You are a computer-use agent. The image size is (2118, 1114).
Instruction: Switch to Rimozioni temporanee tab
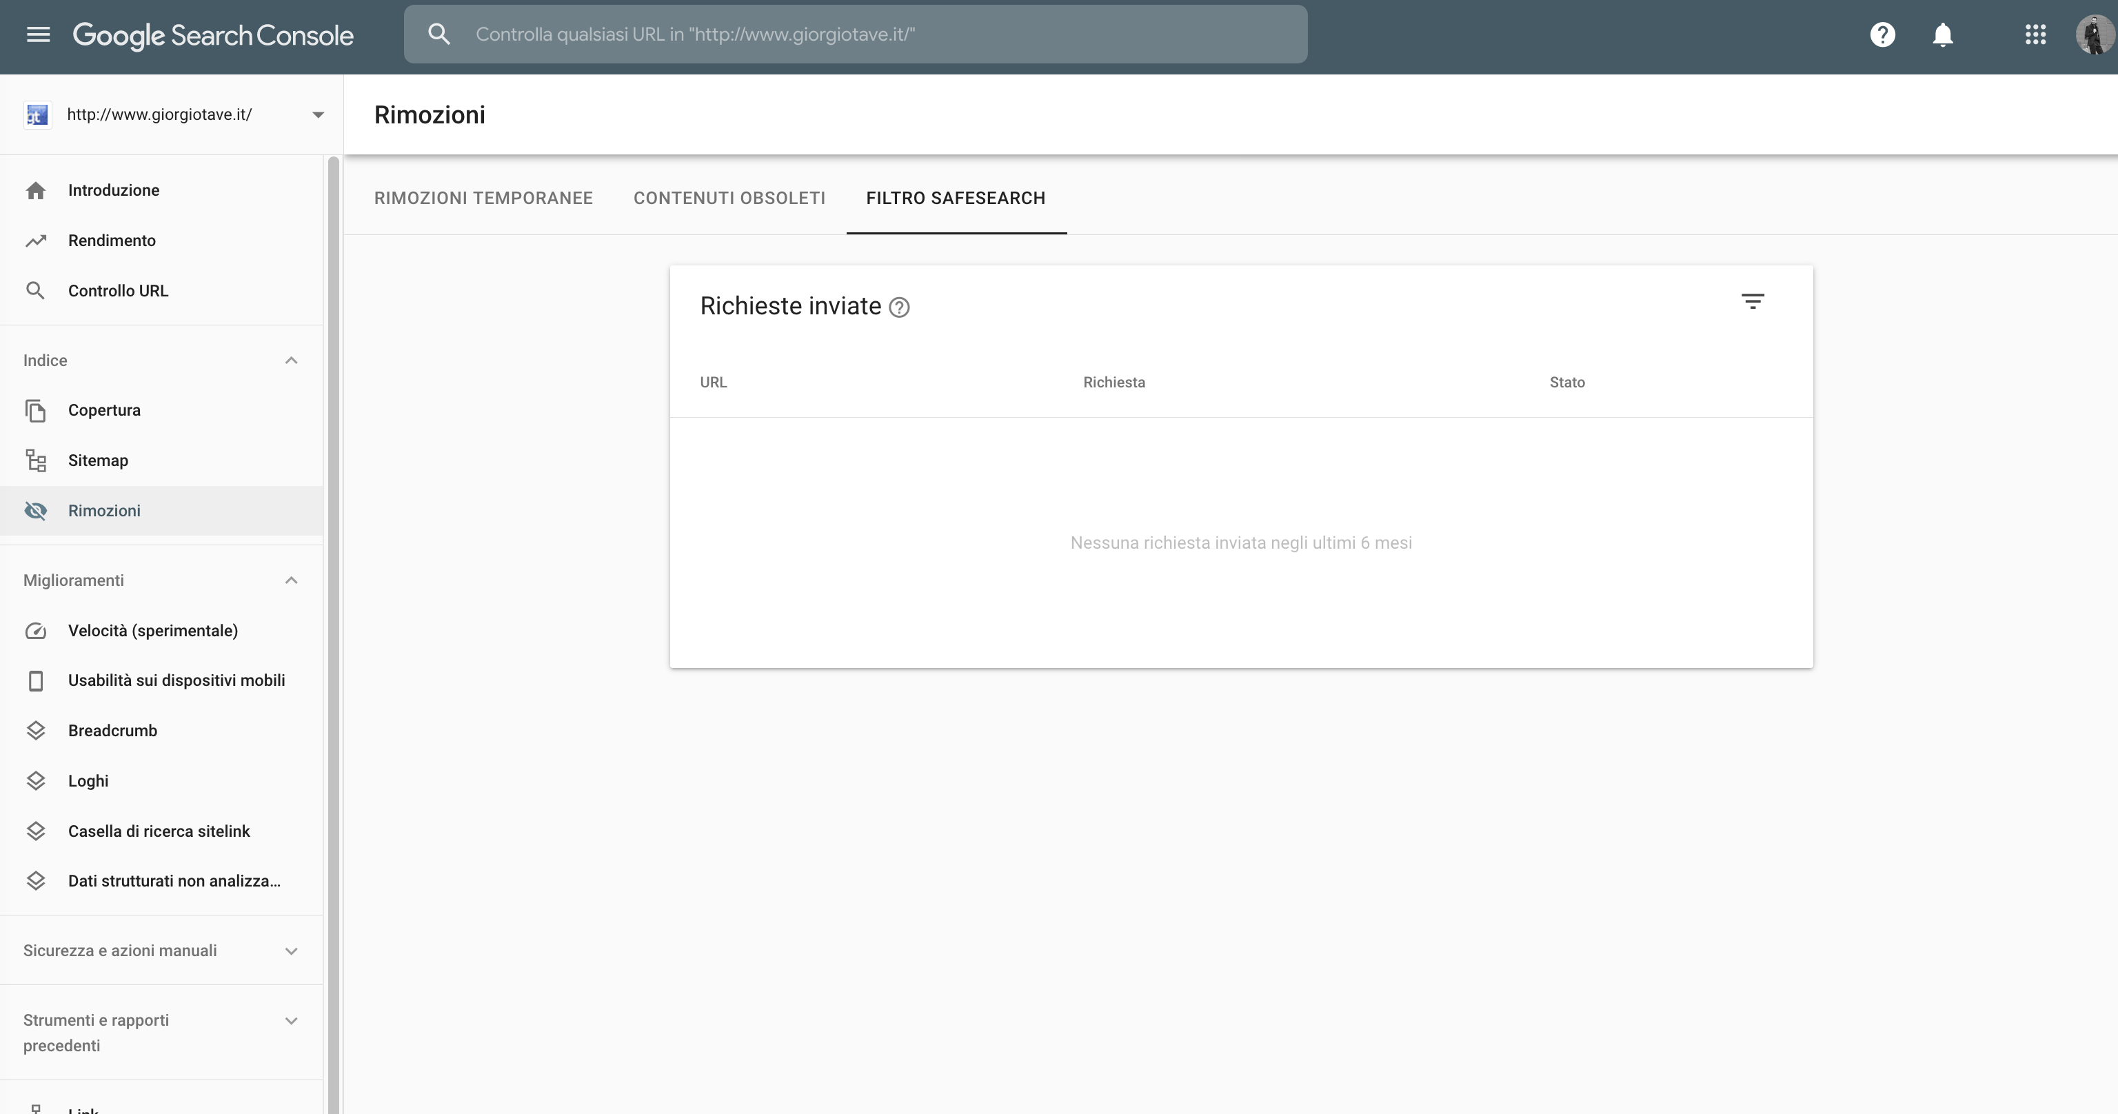click(483, 198)
